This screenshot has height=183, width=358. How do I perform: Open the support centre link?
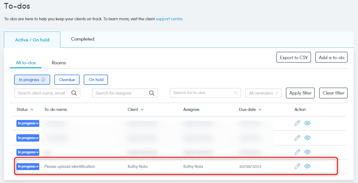(169, 19)
